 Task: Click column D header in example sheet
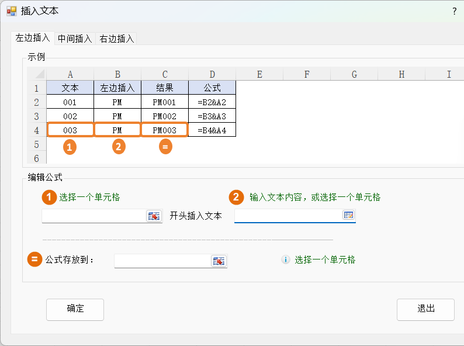click(212, 74)
